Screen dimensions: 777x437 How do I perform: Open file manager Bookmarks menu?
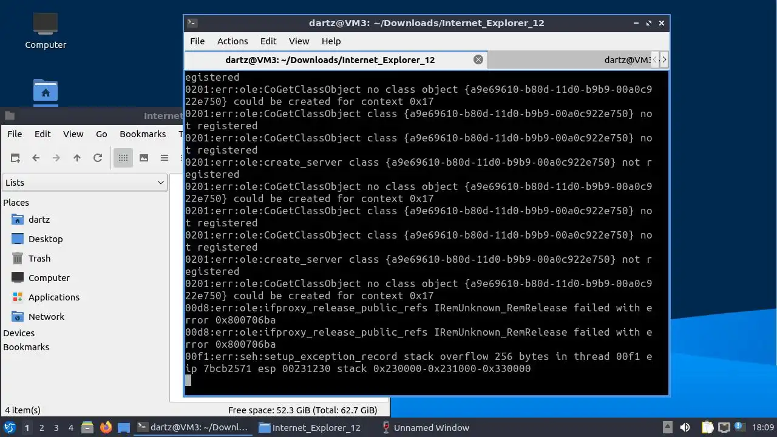[143, 134]
